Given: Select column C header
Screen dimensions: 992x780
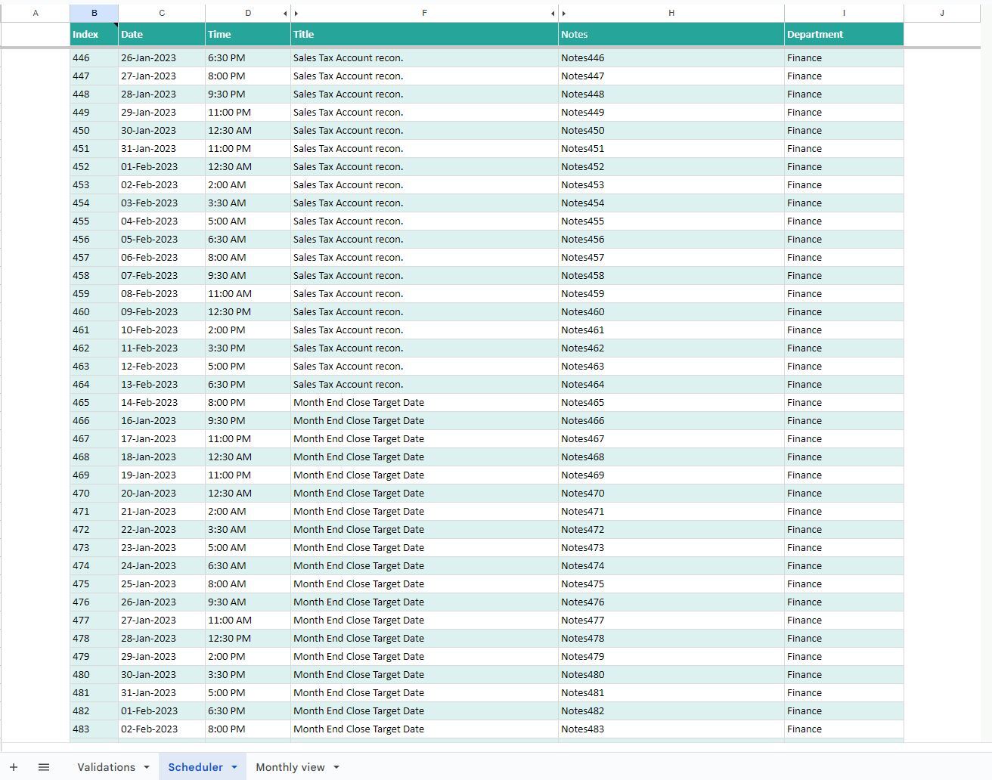Looking at the screenshot, I should [x=162, y=13].
